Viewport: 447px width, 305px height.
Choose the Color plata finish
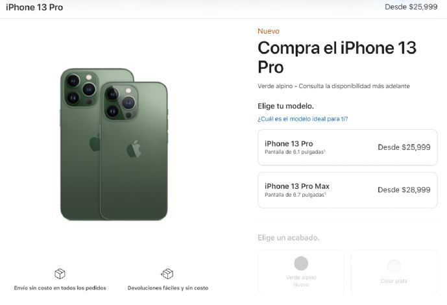click(x=394, y=272)
